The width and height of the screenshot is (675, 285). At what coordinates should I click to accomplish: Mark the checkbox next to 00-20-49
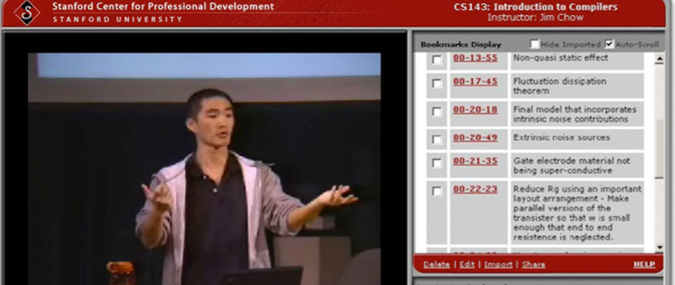pos(438,139)
